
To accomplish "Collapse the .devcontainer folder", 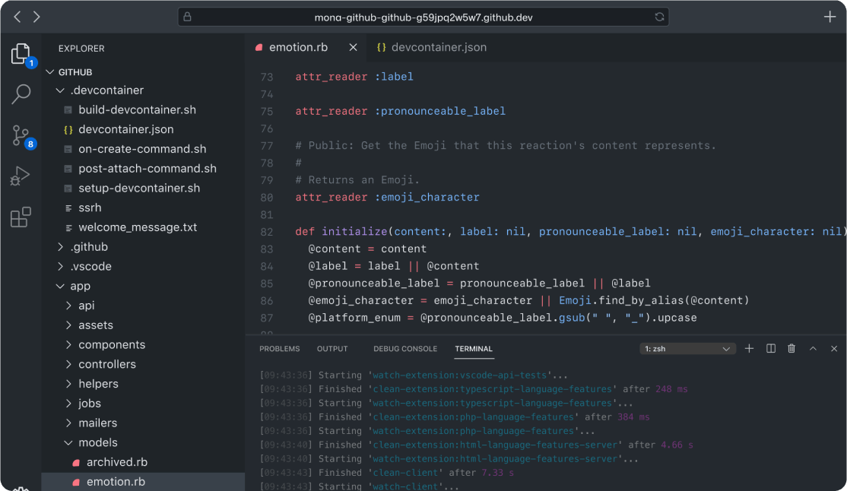I will click(x=106, y=90).
